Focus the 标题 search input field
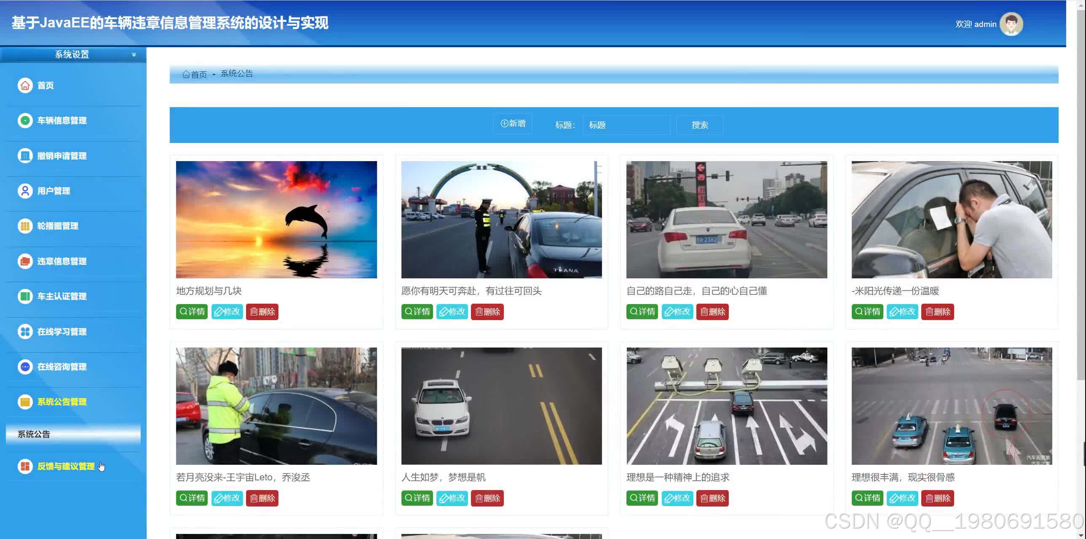The height and width of the screenshot is (539, 1086). pos(626,125)
